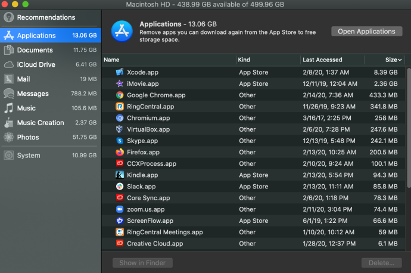Click the Documents sidebar icon
Viewport: 411px width, 273px height.
(x=9, y=50)
